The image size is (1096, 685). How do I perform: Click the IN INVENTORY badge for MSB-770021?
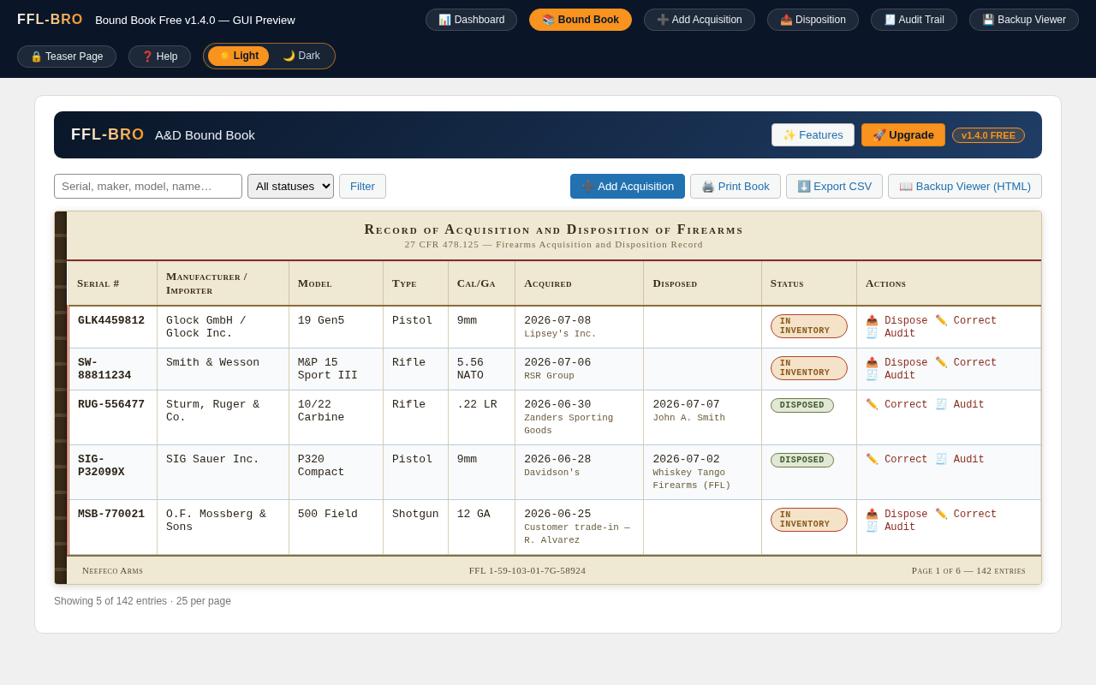click(x=809, y=520)
